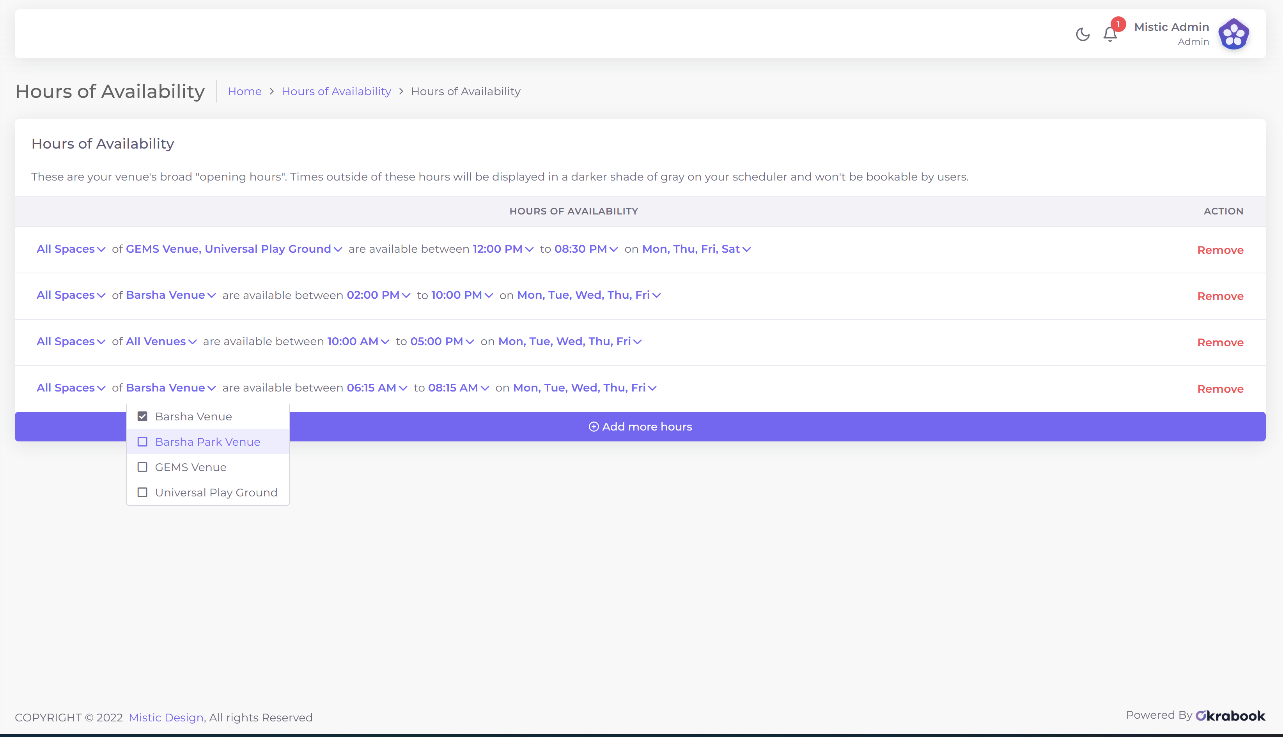This screenshot has height=737, width=1283.
Task: Uncheck the Barsha Venue checkbox
Action: pyautogui.click(x=142, y=416)
